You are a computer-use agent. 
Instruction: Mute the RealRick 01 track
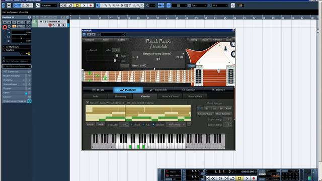coord(41,21)
